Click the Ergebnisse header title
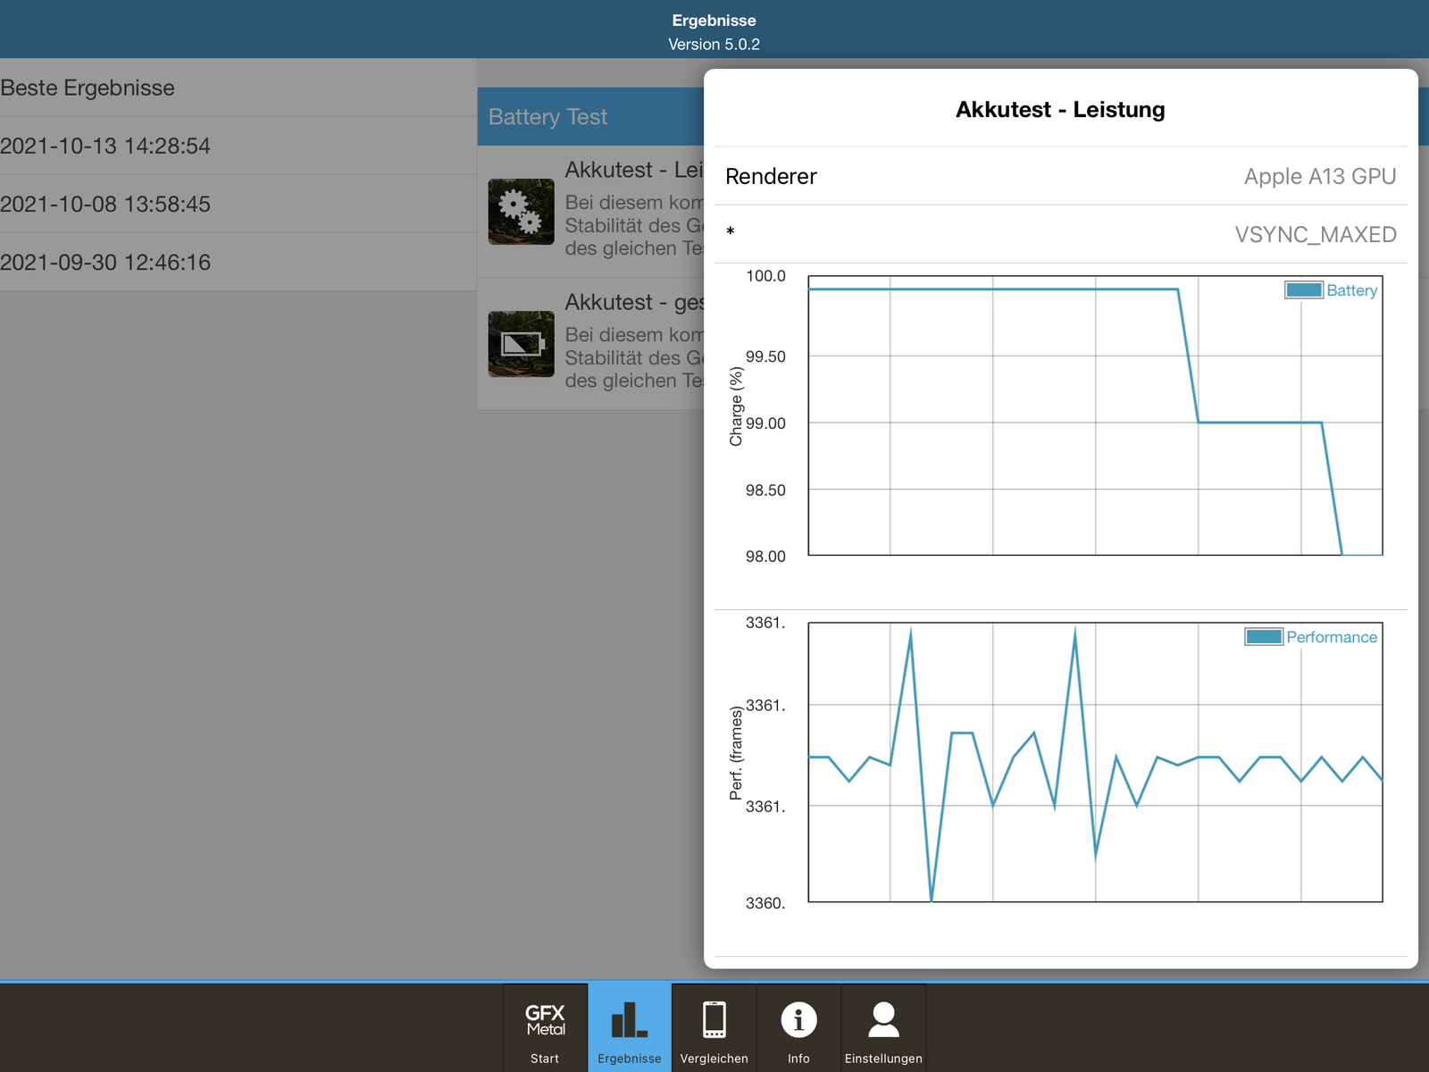Viewport: 1429px width, 1072px height. 714,21
